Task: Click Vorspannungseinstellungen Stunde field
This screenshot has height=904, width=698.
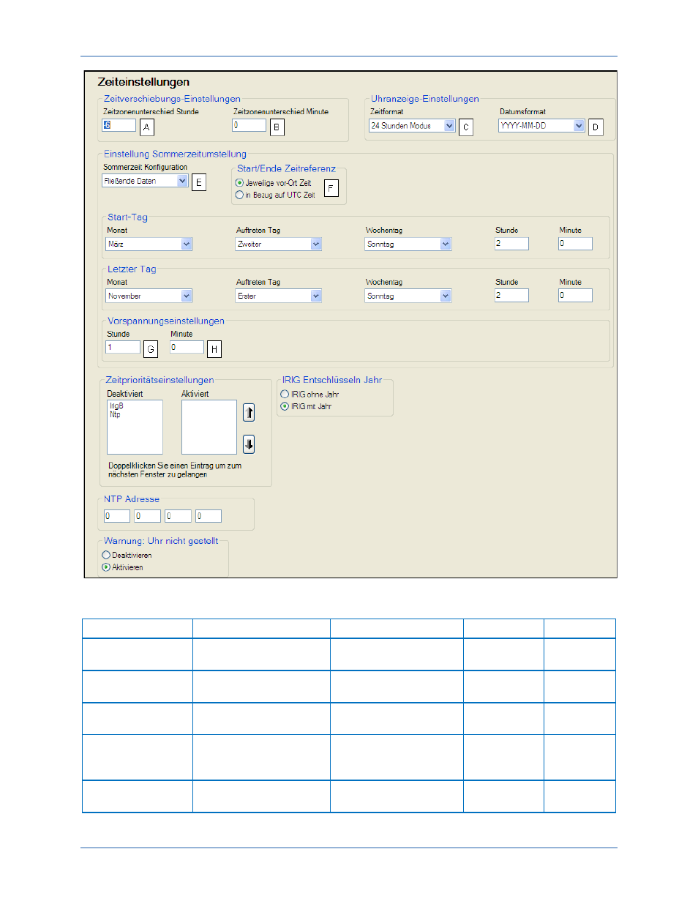Action: (x=123, y=347)
